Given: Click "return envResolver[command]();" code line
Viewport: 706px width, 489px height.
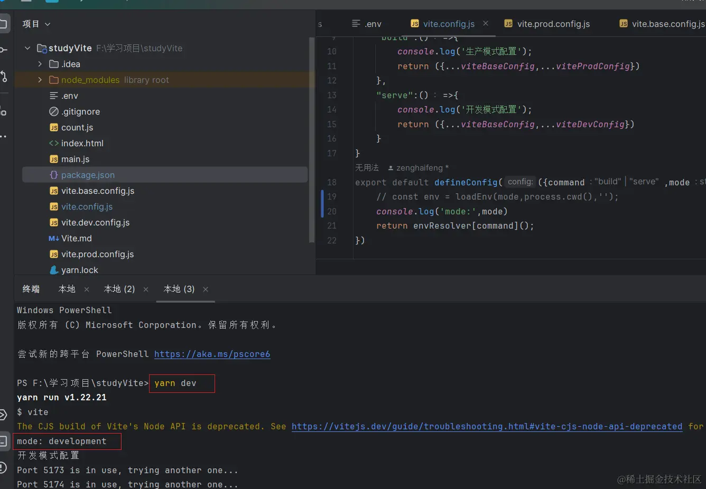Looking at the screenshot, I should pos(455,225).
